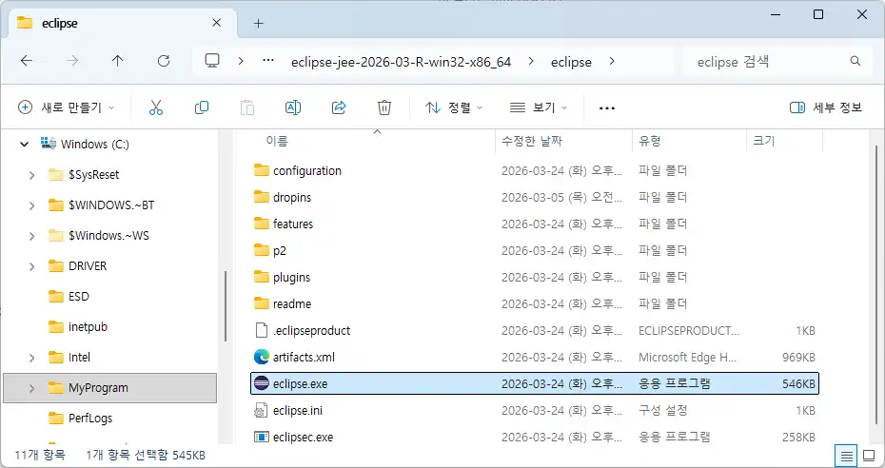885x468 pixels.
Task: Click the address bar ellipsis for hidden path
Action: point(268,61)
